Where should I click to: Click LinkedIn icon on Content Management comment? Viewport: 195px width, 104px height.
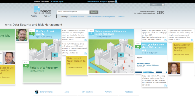click(x=165, y=40)
